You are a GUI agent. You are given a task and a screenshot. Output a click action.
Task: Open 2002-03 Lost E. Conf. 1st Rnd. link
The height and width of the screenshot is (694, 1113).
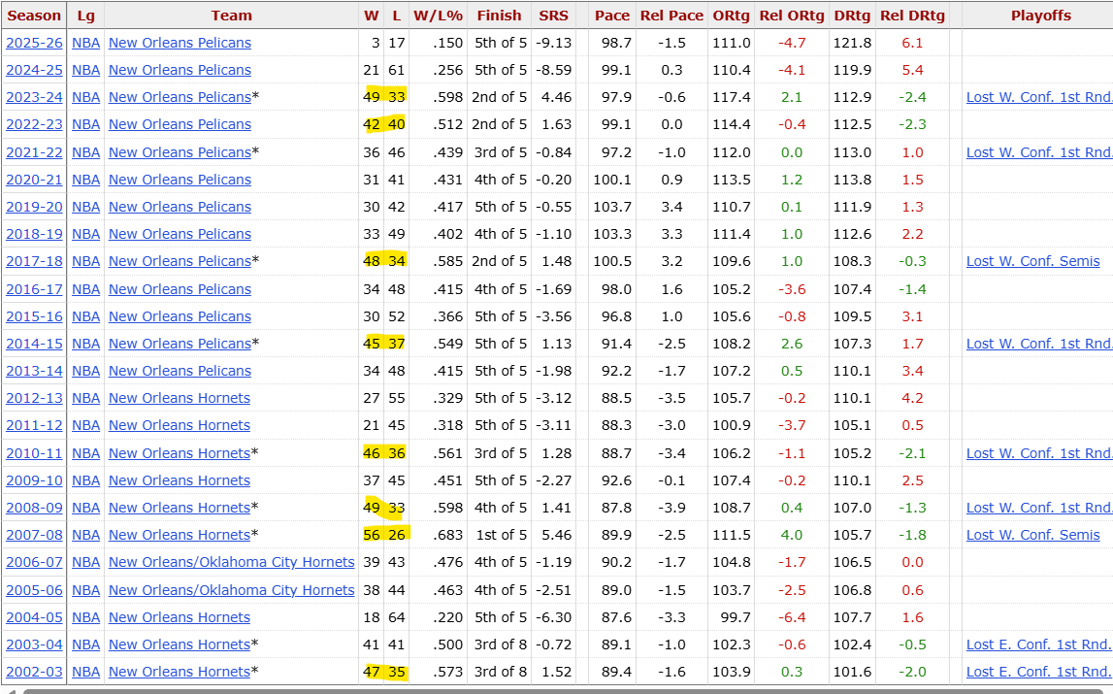pos(1038,672)
